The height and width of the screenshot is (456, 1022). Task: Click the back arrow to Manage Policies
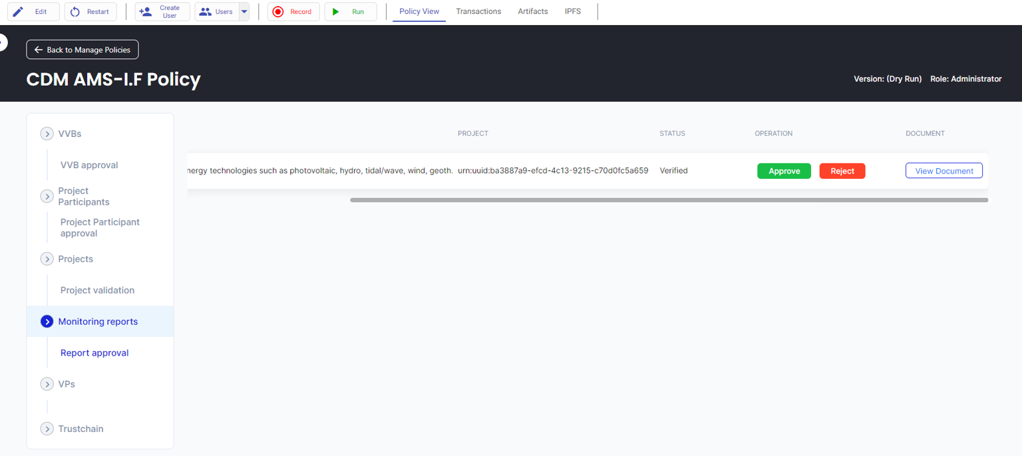click(39, 50)
